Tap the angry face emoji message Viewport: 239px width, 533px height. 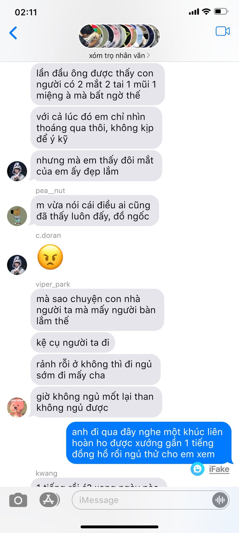50,257
